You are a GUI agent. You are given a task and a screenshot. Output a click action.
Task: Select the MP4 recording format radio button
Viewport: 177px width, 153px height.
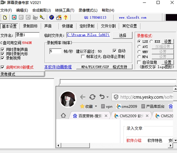click(x=139, y=57)
